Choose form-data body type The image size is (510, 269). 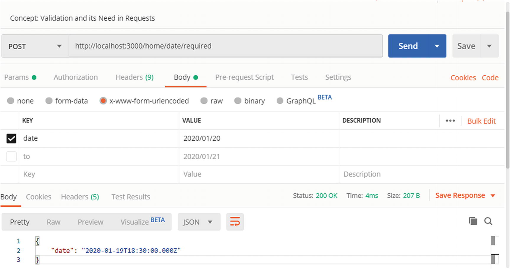click(49, 101)
